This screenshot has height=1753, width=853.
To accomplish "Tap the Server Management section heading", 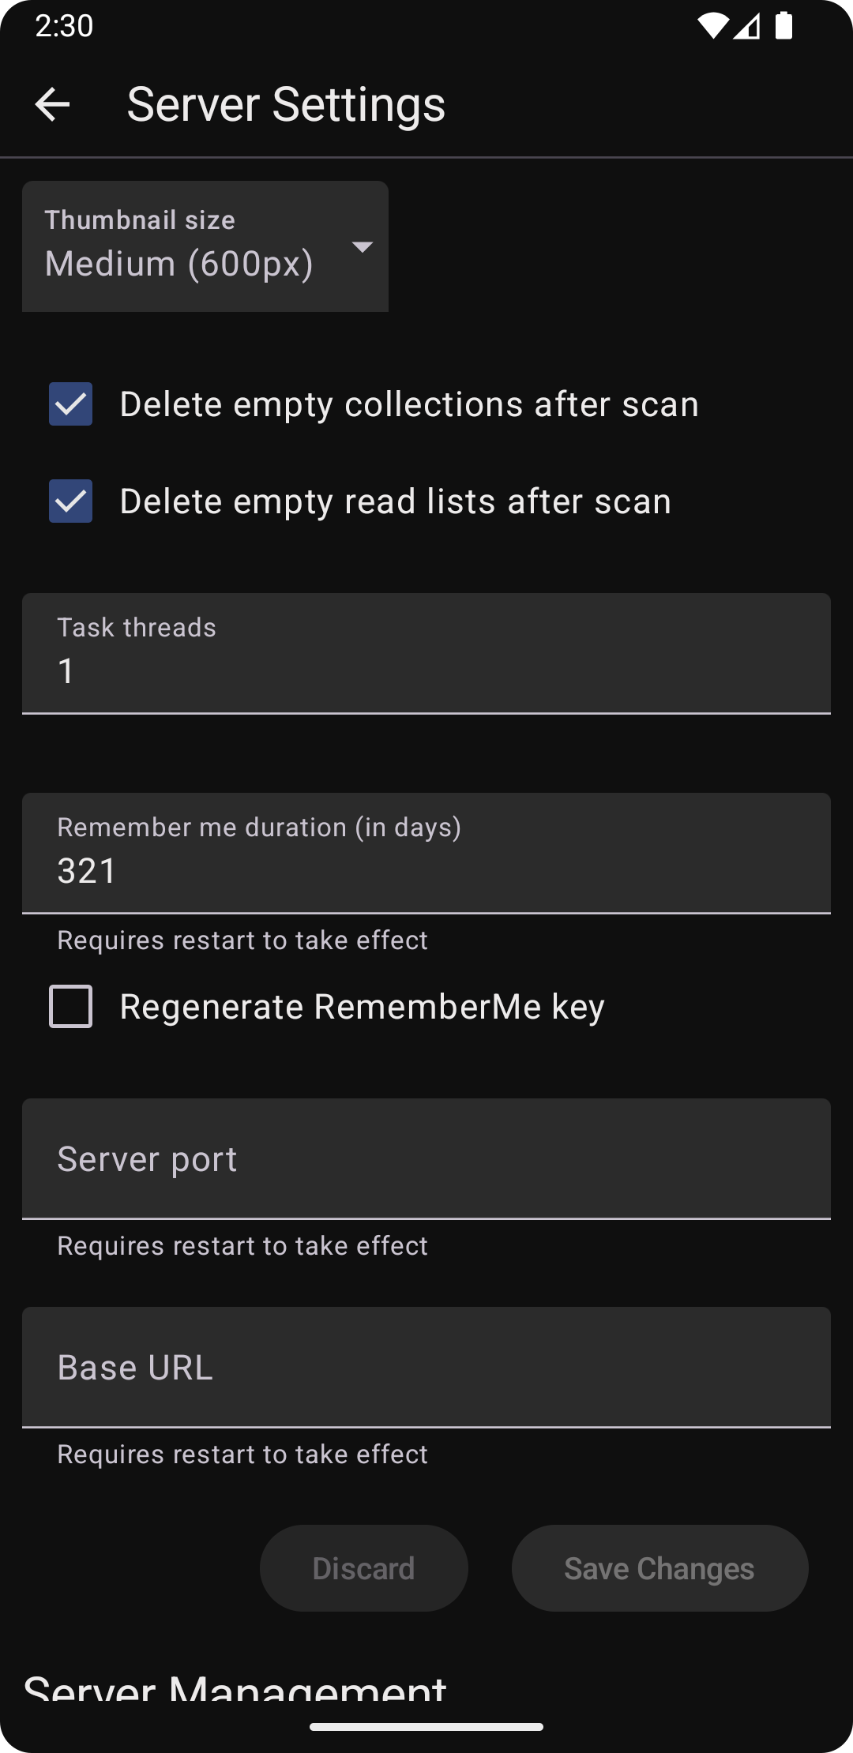I will click(x=235, y=1688).
